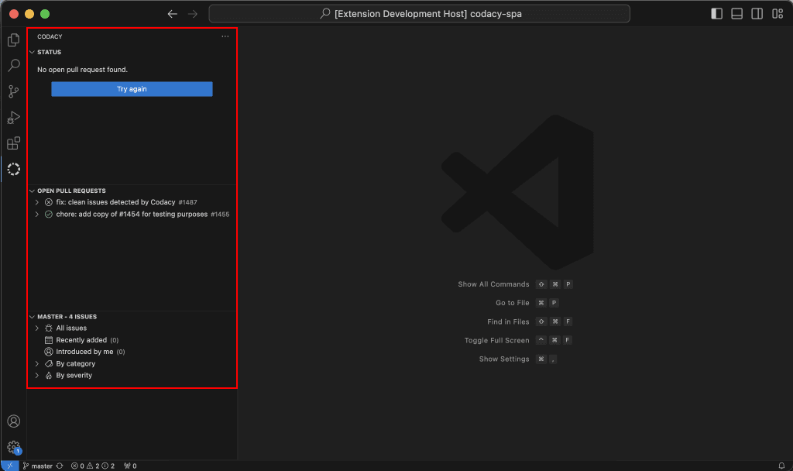Select Recently added issues item
The image size is (793, 471).
[x=81, y=340]
